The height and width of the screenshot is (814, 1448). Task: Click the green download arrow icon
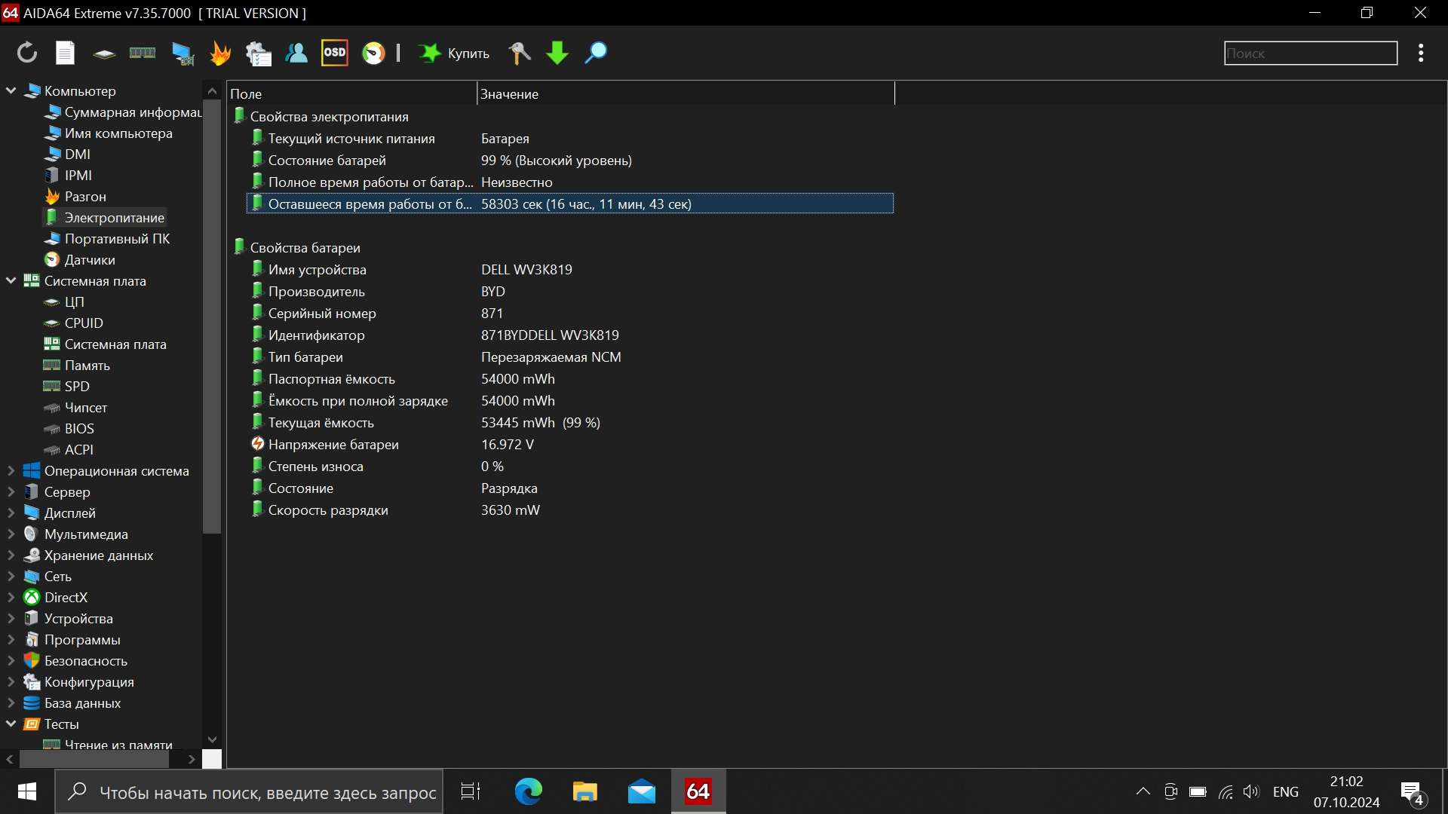557,53
